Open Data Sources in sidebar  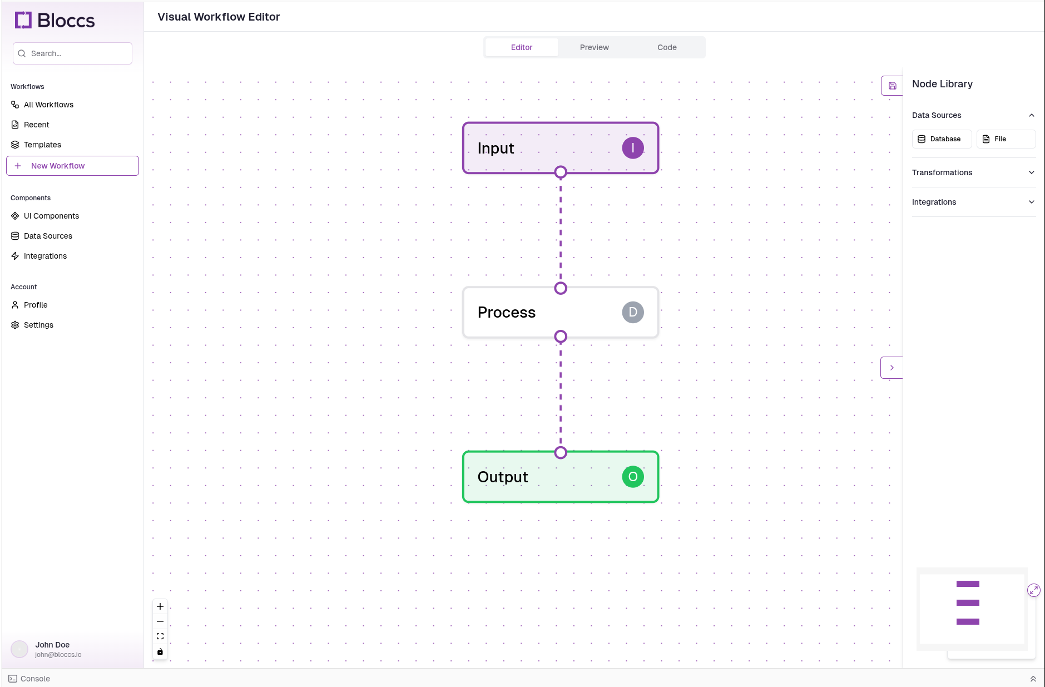click(72, 236)
